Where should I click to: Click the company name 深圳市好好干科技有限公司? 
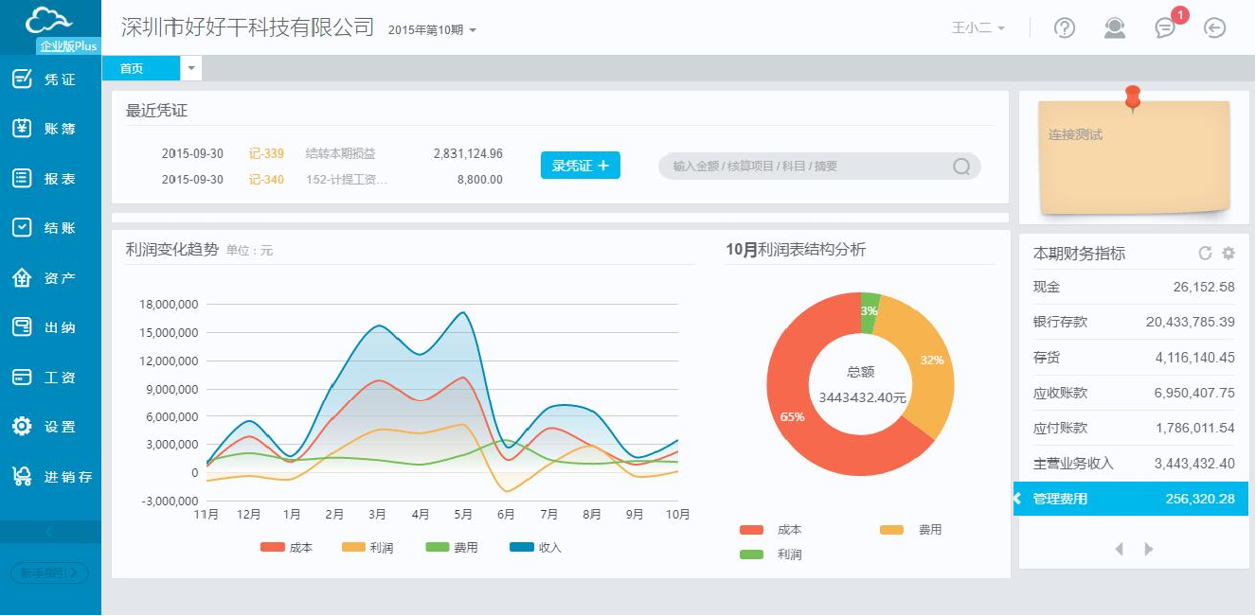coord(248,27)
